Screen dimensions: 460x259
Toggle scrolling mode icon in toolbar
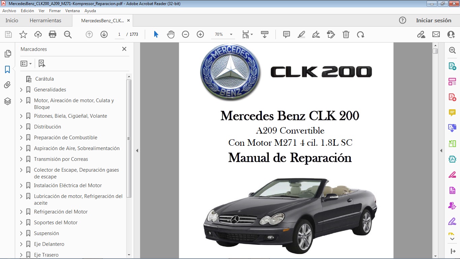tap(265, 34)
